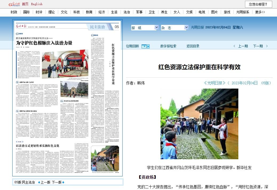
Task: Switch to the English version
Action: [37, 4]
